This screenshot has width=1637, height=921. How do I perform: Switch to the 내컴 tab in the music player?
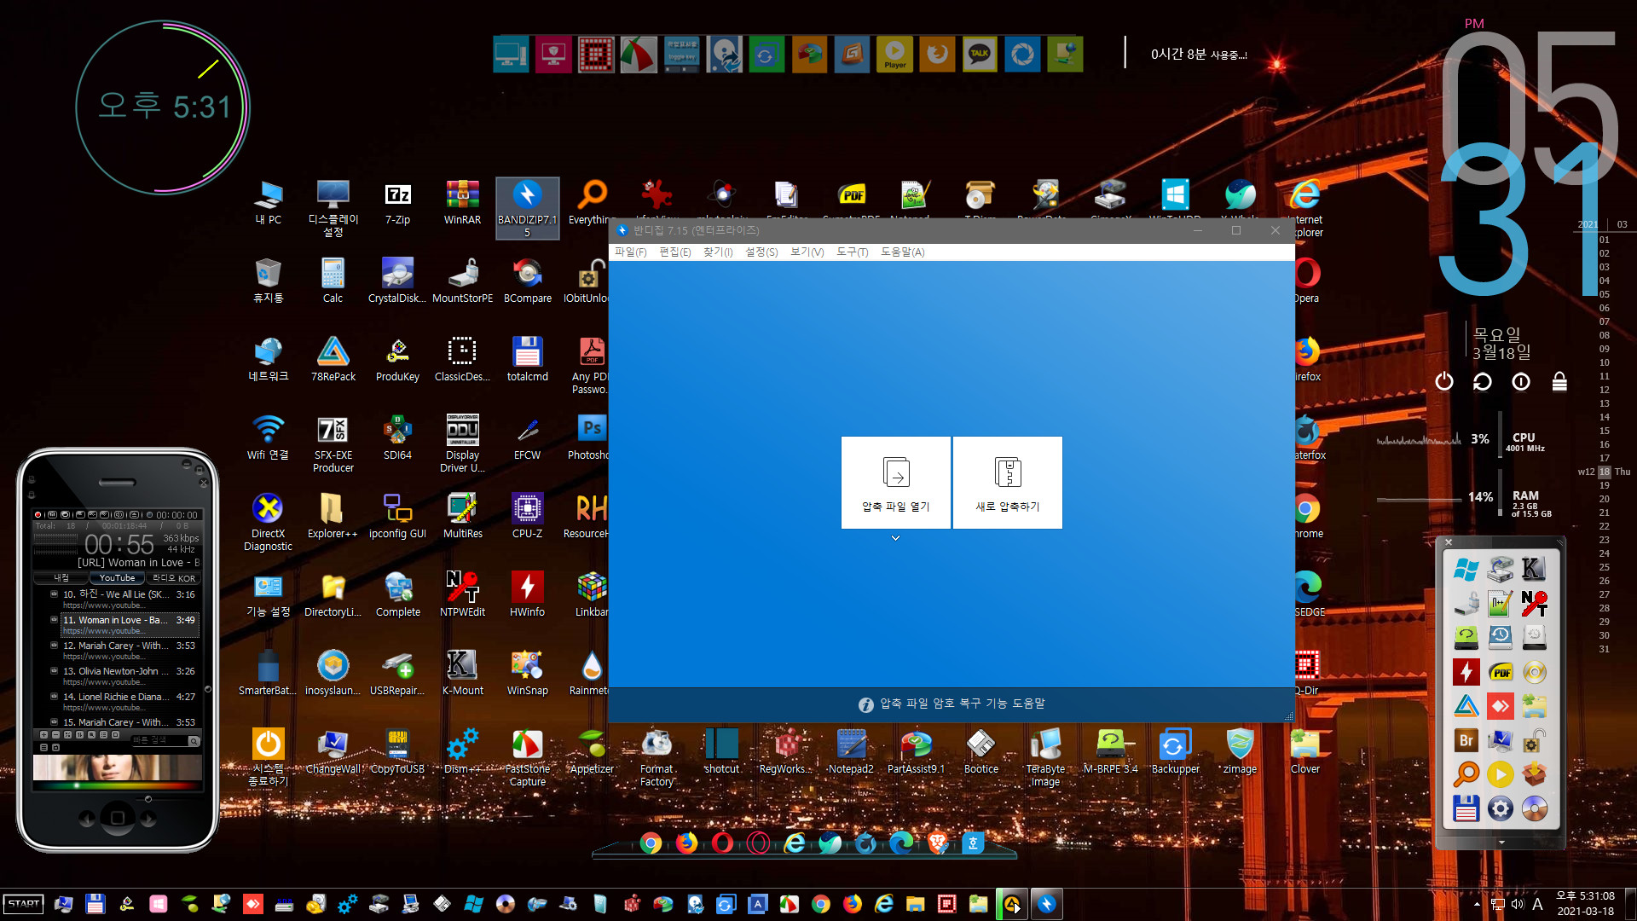pos(61,578)
